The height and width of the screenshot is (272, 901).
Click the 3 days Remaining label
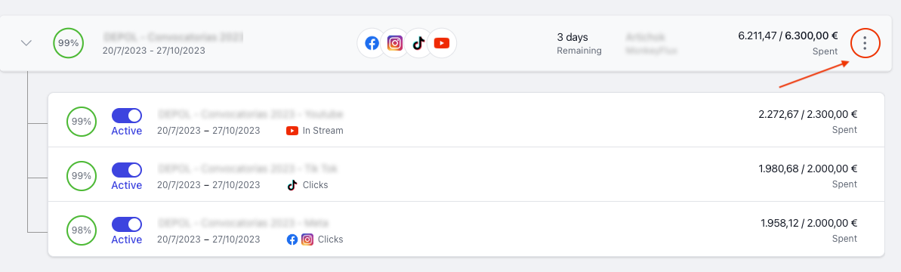click(x=579, y=44)
